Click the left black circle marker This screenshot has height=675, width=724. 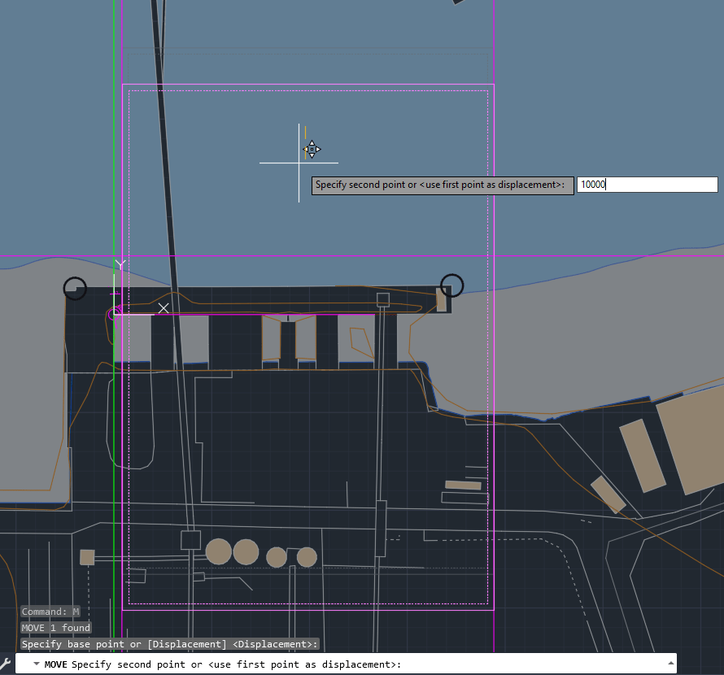tap(75, 288)
